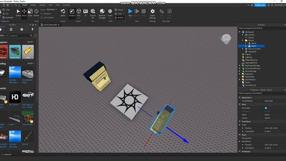Open the Mode Geometric dropdown
The width and height of the screenshot is (286, 161).
pos(52,9)
